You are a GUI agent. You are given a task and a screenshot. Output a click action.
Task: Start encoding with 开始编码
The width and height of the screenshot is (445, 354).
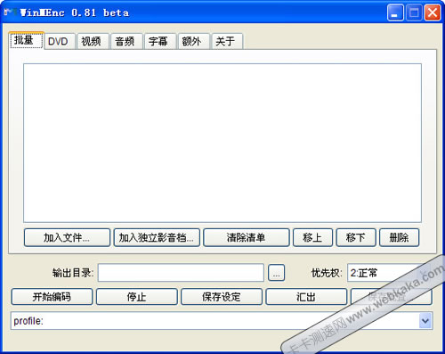(52, 297)
